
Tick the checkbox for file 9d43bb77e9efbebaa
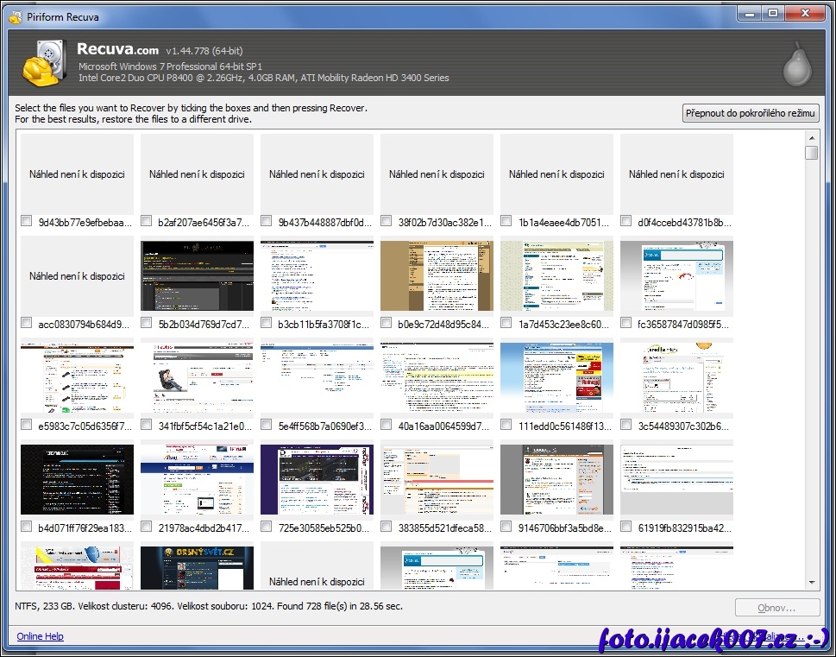[x=27, y=221]
